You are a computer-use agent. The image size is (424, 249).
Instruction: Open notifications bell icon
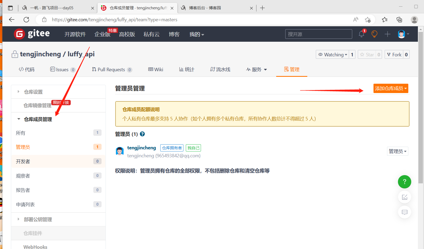coord(362,34)
